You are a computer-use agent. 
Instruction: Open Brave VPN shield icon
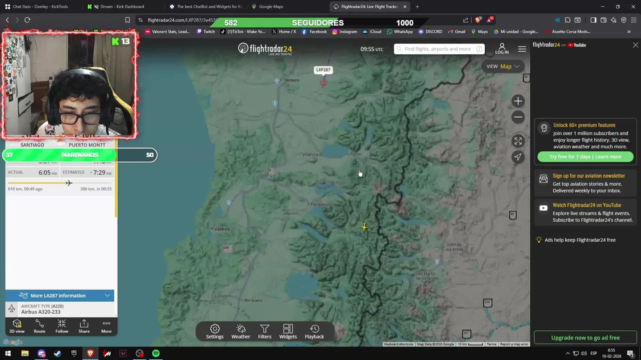pyautogui.click(x=623, y=20)
